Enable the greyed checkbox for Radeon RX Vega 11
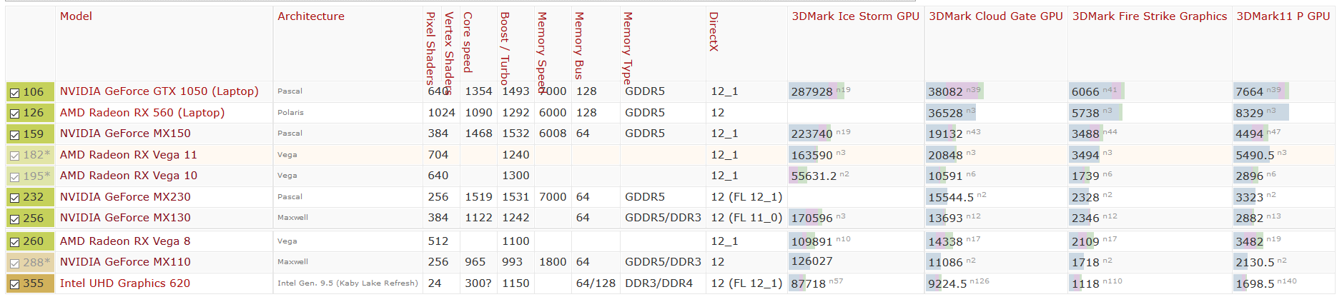The width and height of the screenshot is (1337, 297). tap(14, 156)
